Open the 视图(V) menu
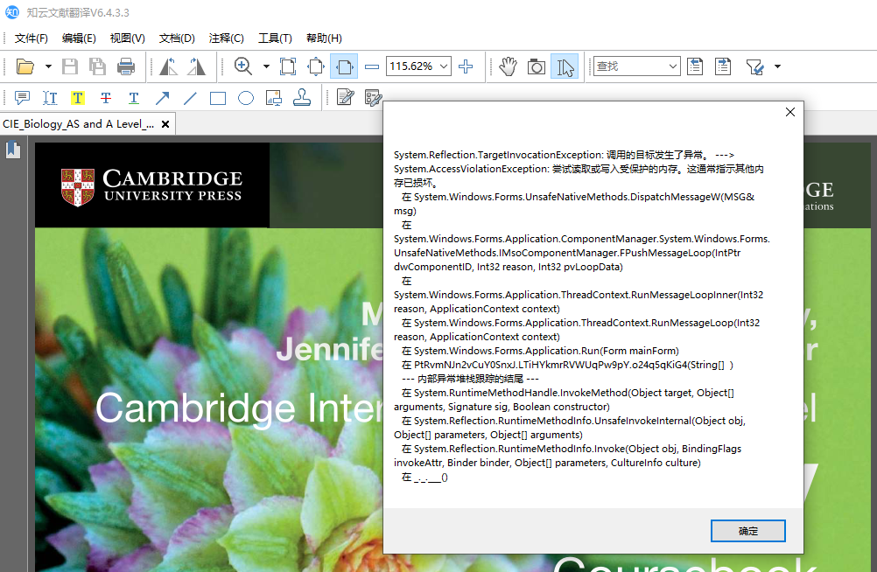The image size is (877, 572). coord(128,38)
